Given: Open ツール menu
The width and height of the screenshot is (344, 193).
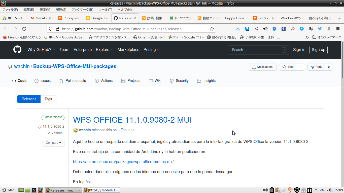Looking at the screenshot, I should tap(105, 10).
